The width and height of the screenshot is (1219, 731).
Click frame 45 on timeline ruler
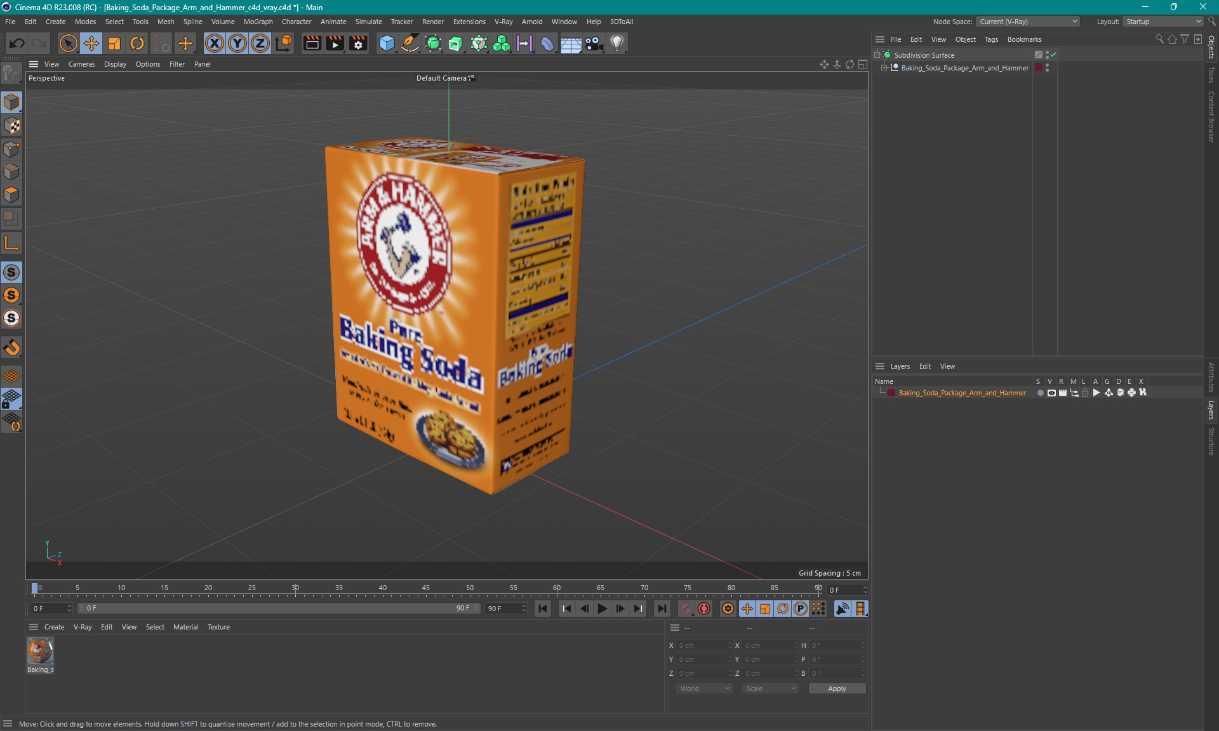point(426,588)
